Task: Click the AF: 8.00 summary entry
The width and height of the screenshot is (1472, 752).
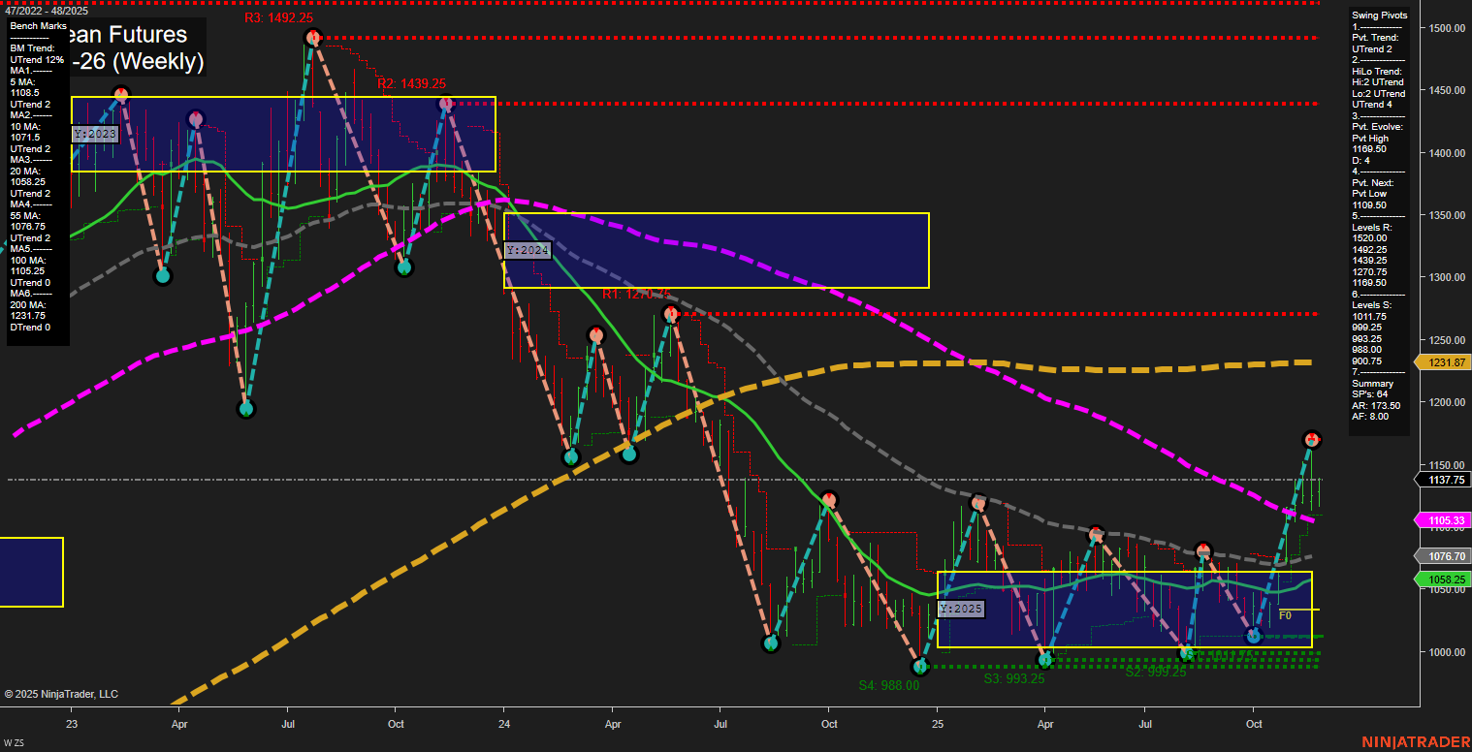Action: pos(1370,416)
